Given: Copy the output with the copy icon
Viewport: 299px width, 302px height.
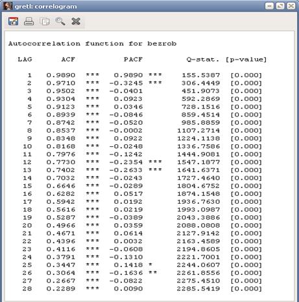Looking at the screenshot, I should coord(45,21).
